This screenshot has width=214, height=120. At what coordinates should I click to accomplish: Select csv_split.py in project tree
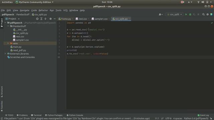(x=21, y=33)
